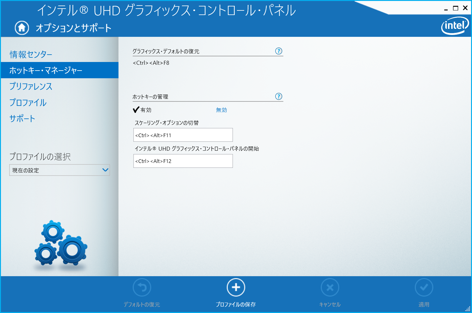
Task: Open help for ホットキーの管理
Action: [x=279, y=96]
